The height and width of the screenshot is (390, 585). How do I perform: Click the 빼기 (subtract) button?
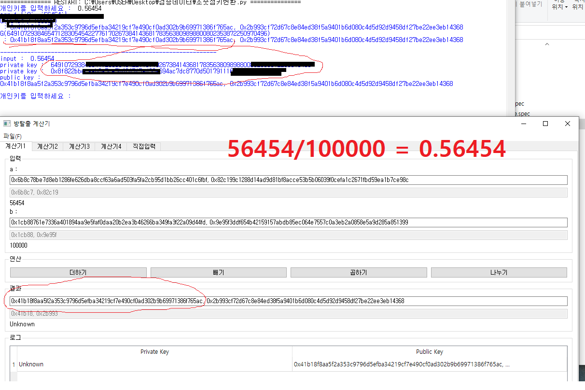[x=219, y=273]
